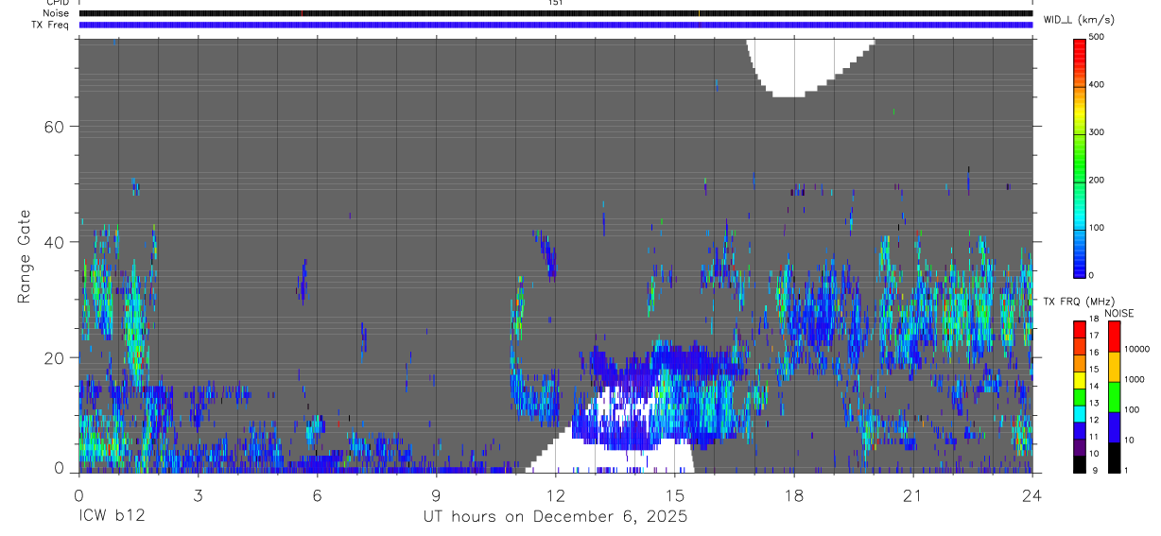Click the 'Range Gate' y-axis title
This screenshot has height=536, width=1161.
point(25,256)
